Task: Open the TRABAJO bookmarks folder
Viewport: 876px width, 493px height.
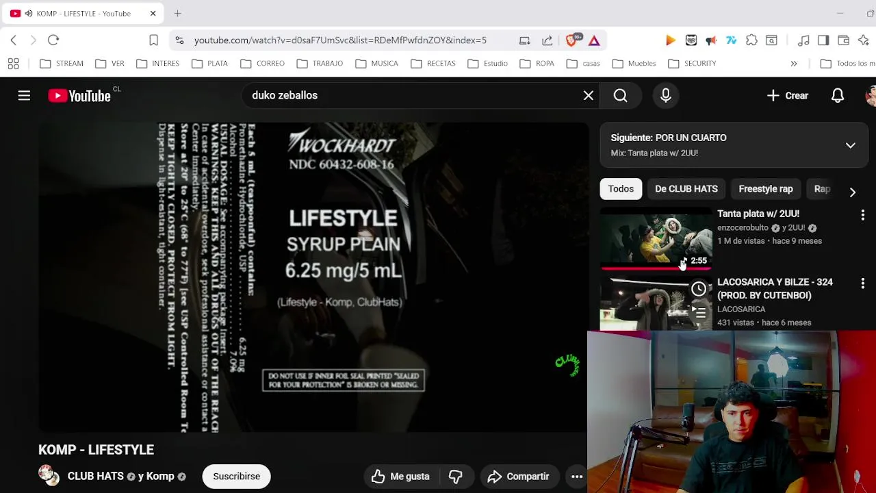Action: click(x=320, y=64)
